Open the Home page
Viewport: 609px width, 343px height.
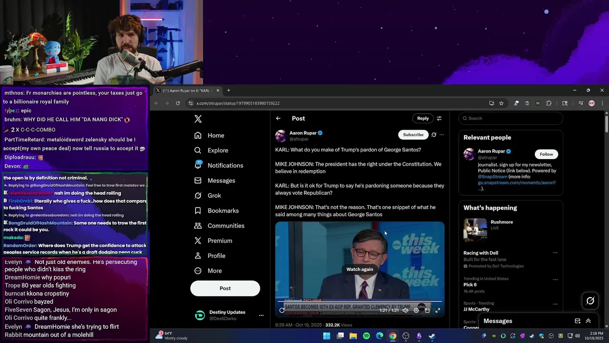point(209,135)
